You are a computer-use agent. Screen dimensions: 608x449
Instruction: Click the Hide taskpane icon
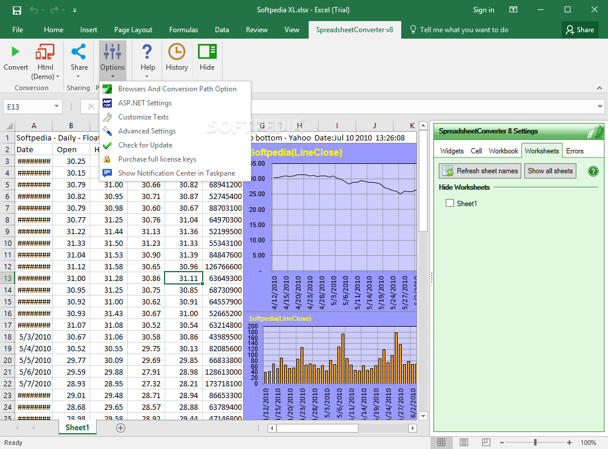[207, 52]
